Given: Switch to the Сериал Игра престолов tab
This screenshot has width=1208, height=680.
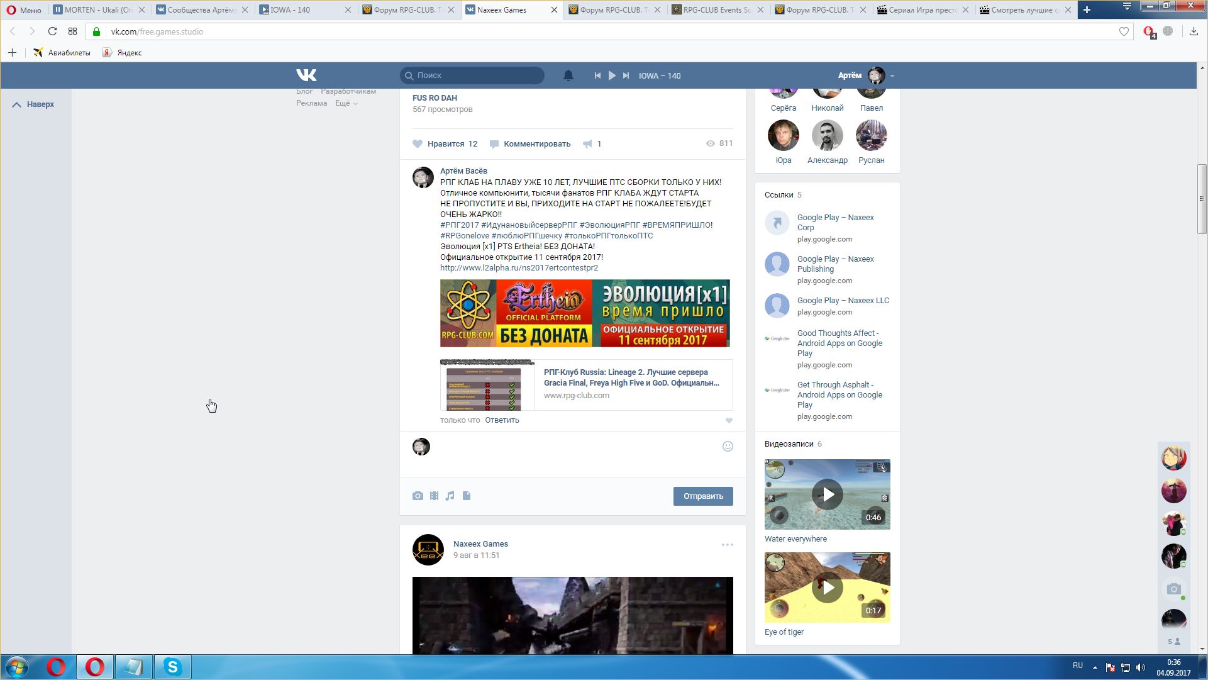Looking at the screenshot, I should tap(924, 10).
